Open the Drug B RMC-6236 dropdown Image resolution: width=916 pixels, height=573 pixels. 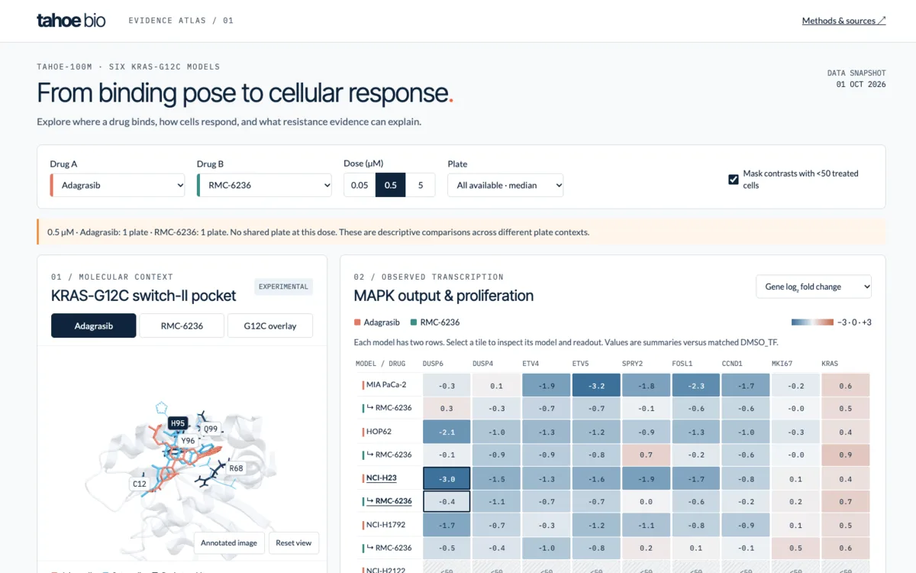[264, 185]
